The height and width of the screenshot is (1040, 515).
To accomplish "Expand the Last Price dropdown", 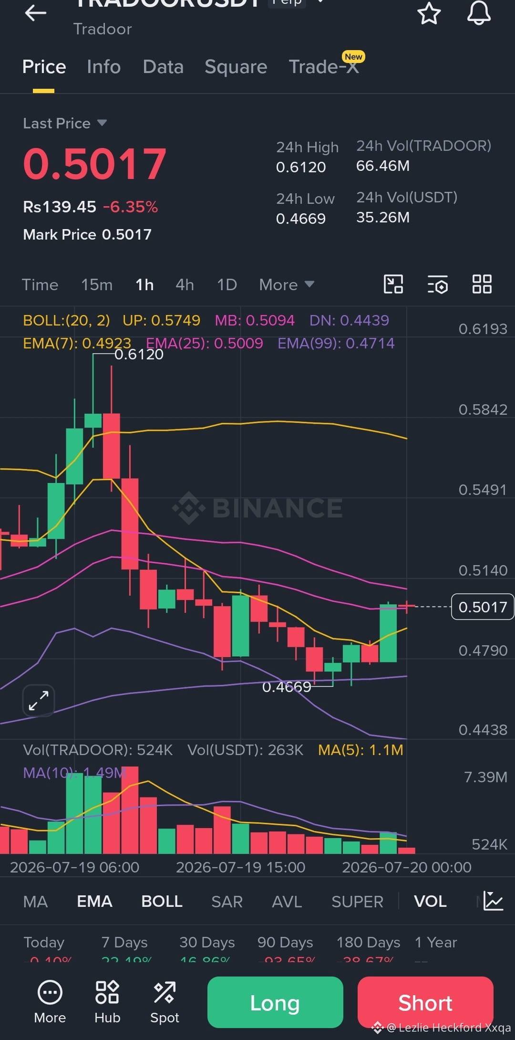I will point(102,123).
